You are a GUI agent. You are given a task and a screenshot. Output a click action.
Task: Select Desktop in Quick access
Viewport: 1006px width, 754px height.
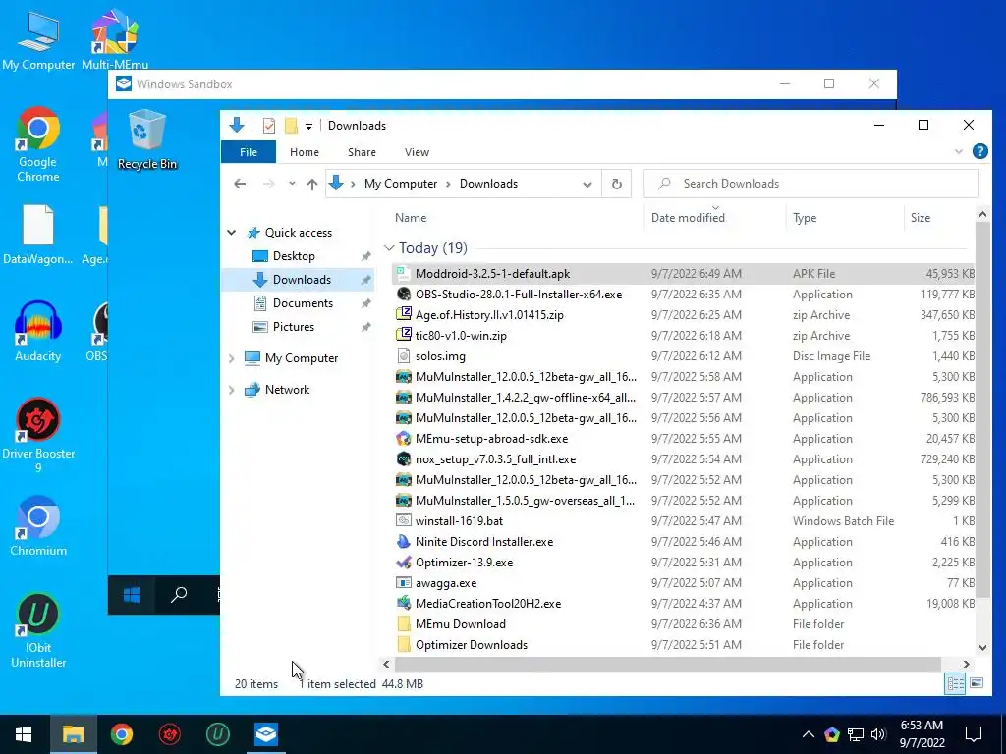pos(294,256)
